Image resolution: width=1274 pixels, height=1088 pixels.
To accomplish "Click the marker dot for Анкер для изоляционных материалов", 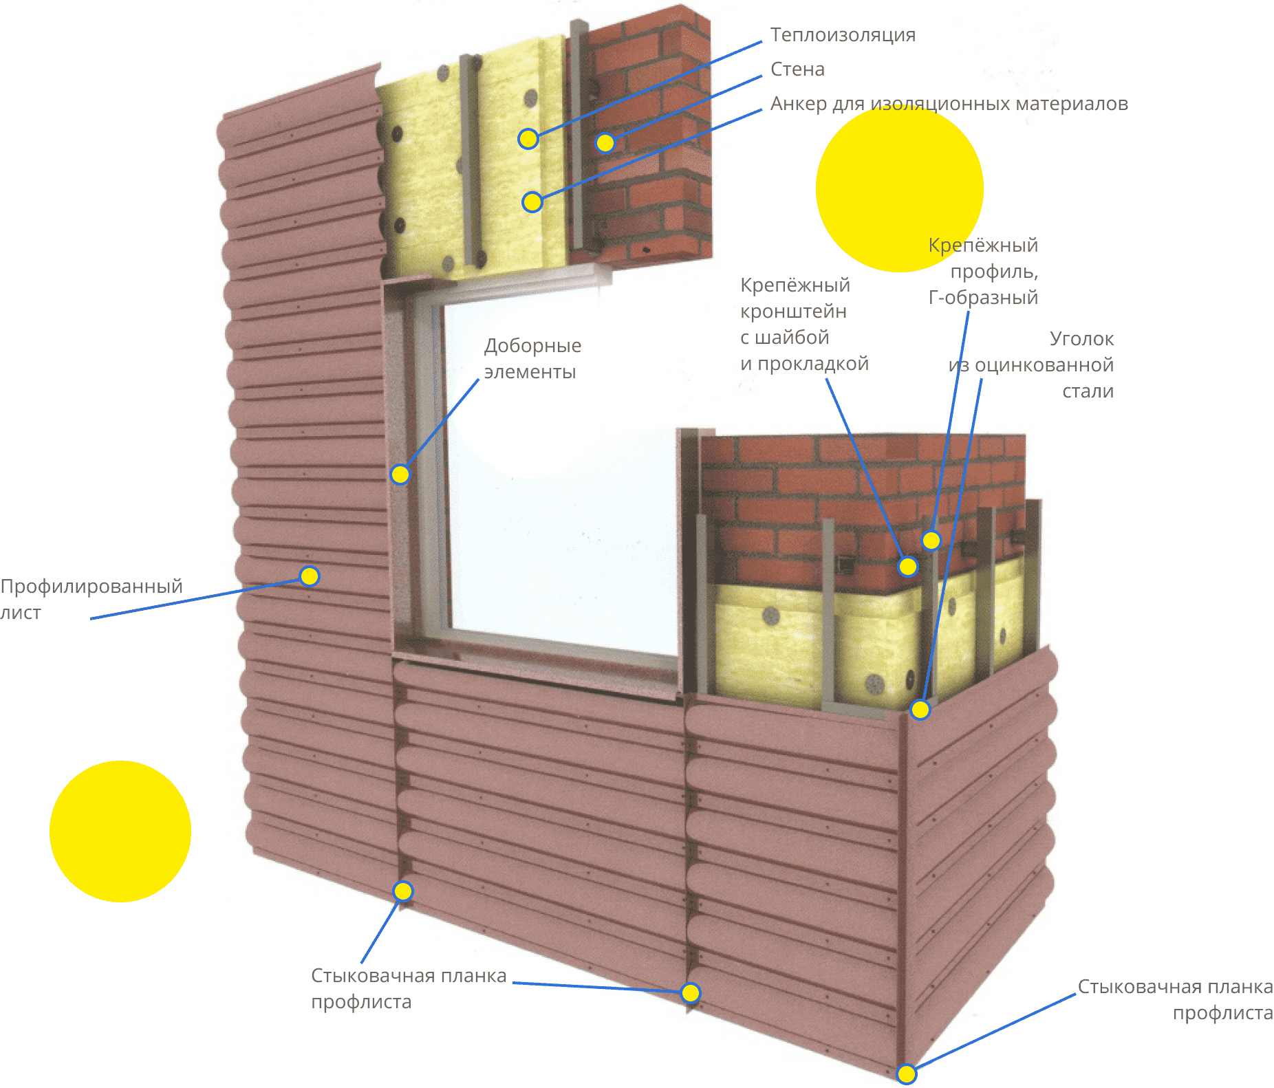I will (x=532, y=202).
